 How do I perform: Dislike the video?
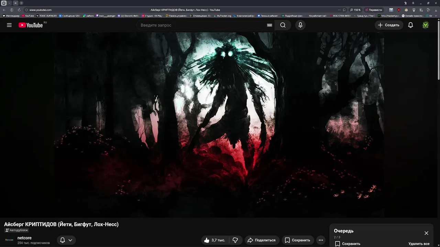click(x=235, y=240)
